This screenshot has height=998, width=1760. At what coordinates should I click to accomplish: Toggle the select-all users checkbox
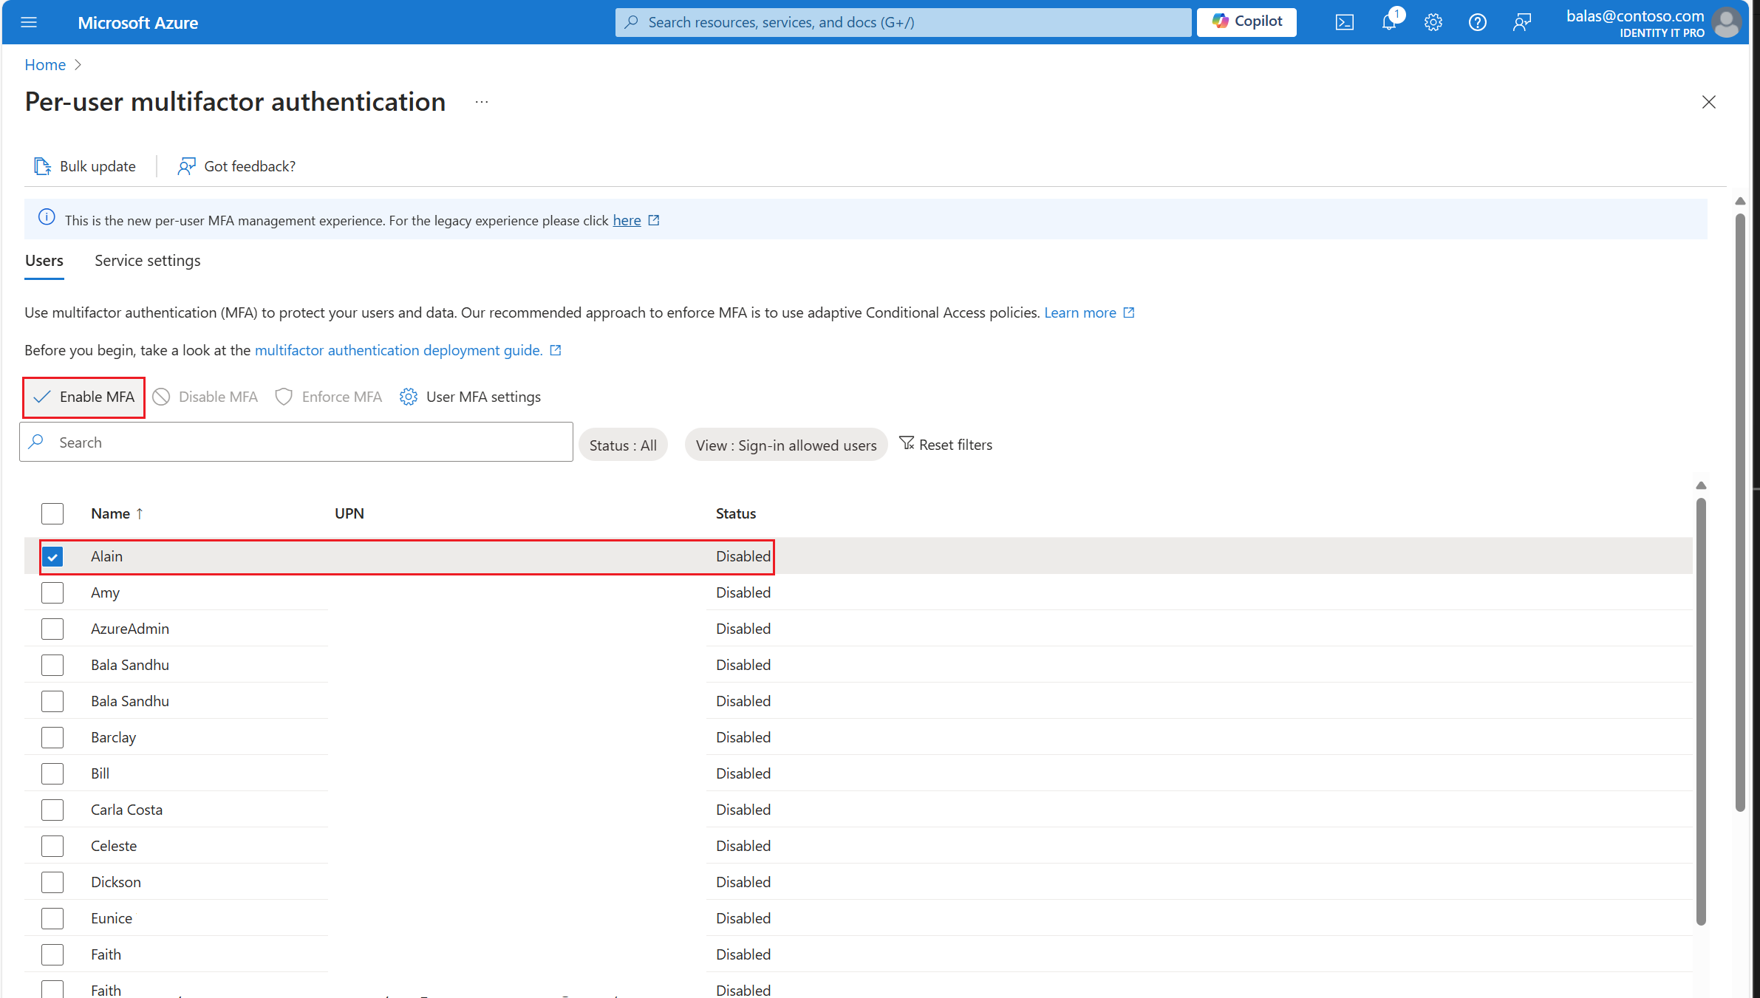[x=52, y=512]
